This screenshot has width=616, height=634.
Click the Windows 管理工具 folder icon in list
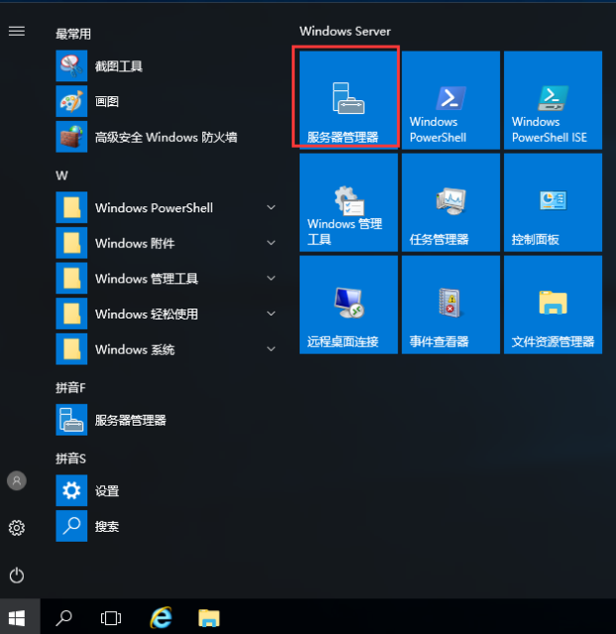point(71,278)
